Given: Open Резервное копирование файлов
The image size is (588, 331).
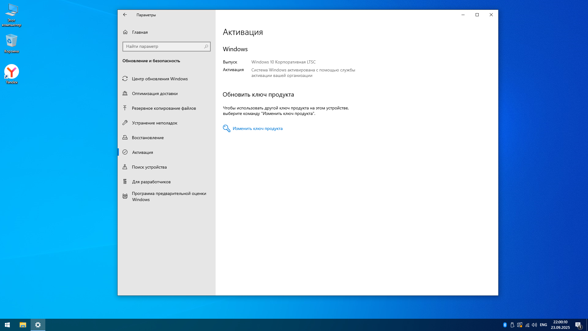Looking at the screenshot, I should pyautogui.click(x=167, y=108).
